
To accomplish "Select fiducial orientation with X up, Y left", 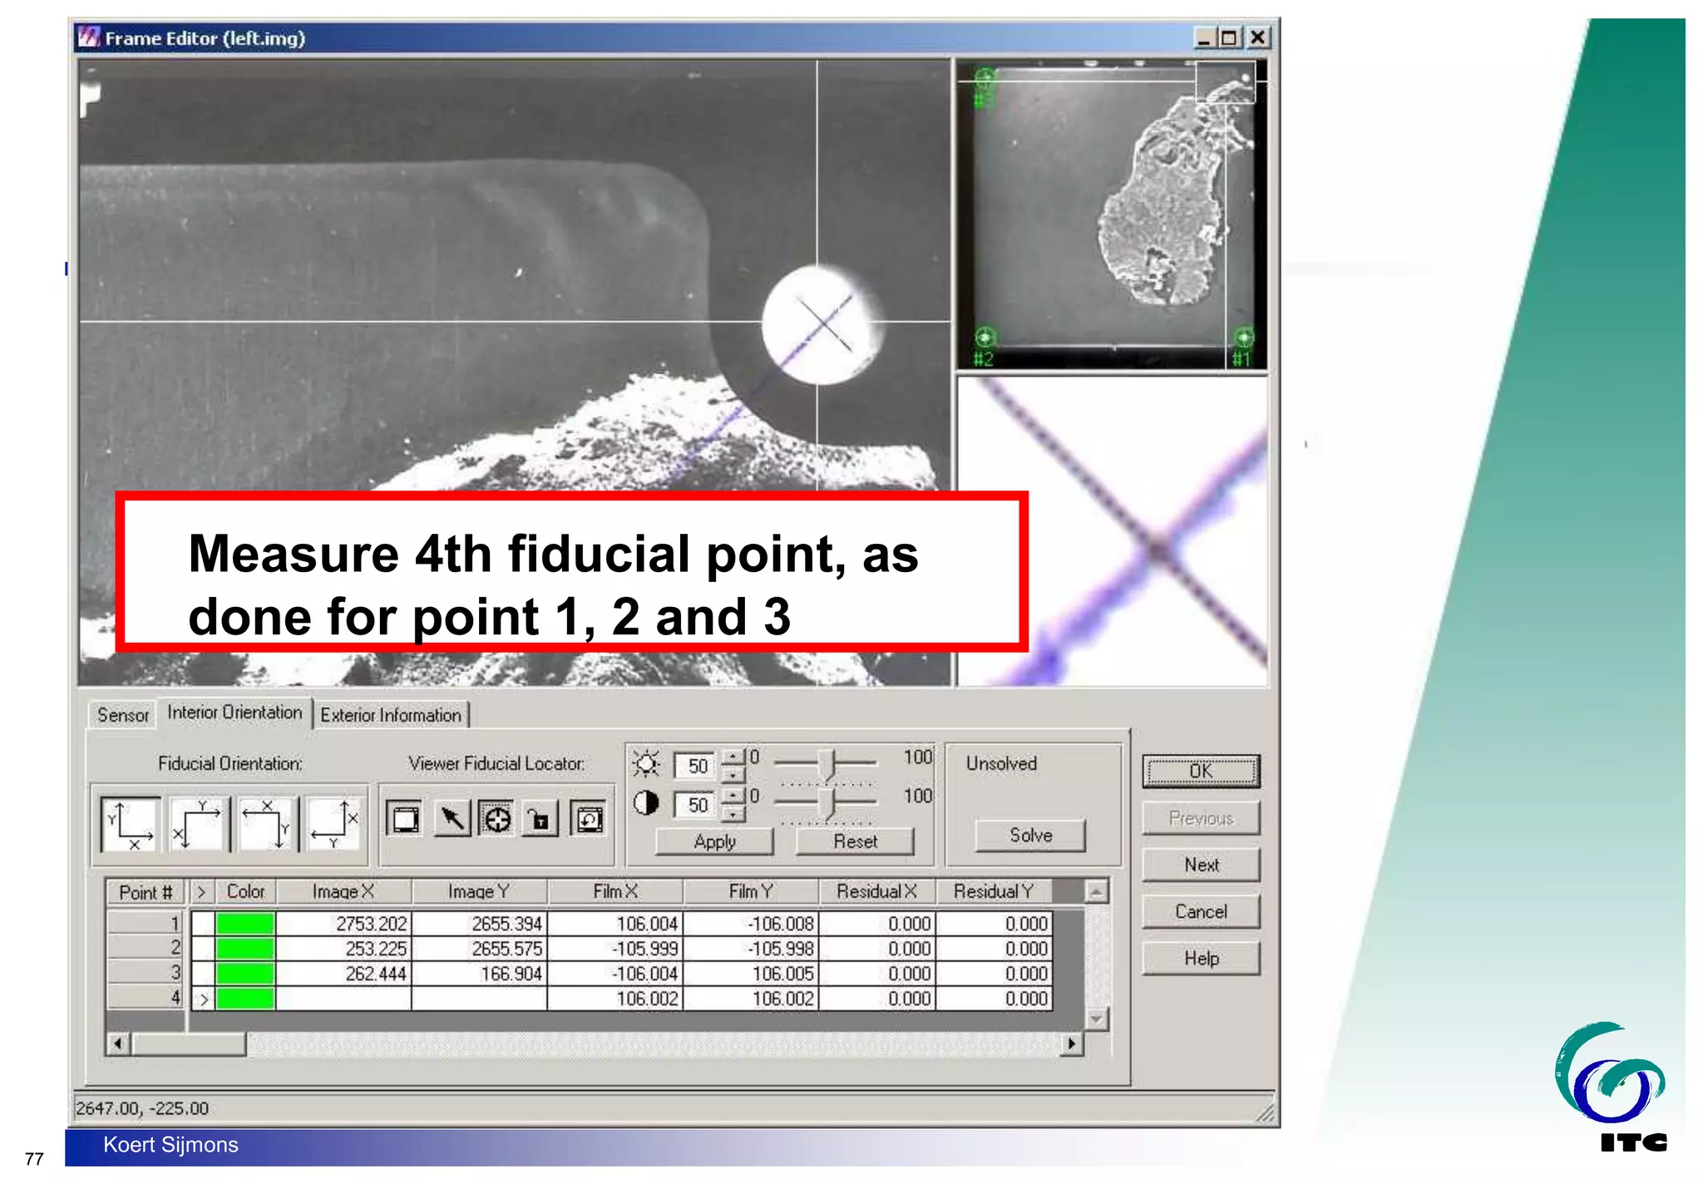I will tap(335, 823).
